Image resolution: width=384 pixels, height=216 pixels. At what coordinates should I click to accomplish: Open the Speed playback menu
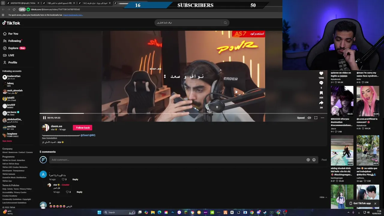301,118
